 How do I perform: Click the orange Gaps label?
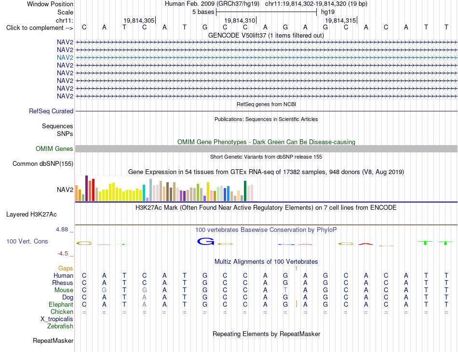66,268
